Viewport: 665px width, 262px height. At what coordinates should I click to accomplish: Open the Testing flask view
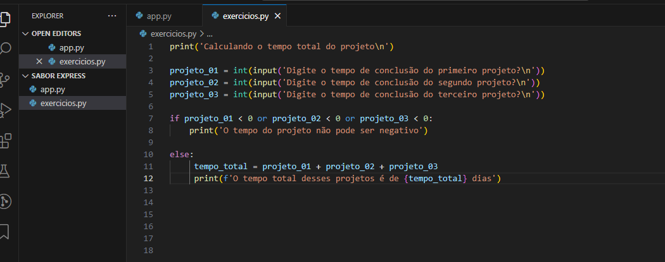(5, 171)
